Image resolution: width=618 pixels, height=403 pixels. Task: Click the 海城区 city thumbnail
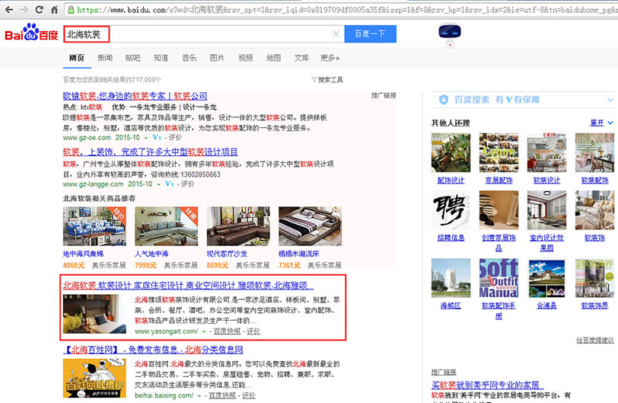(x=451, y=278)
